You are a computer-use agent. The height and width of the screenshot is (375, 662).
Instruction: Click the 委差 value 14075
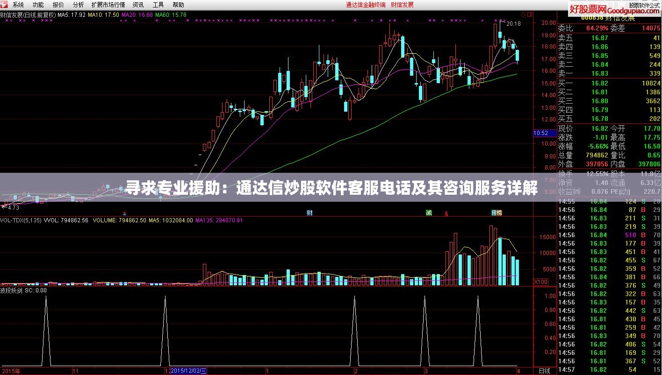(651, 28)
